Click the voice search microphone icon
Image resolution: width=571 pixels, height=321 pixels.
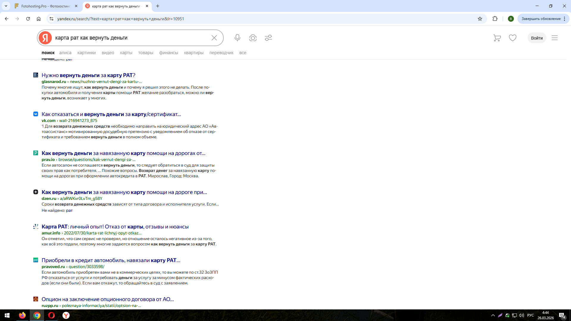[x=237, y=38]
